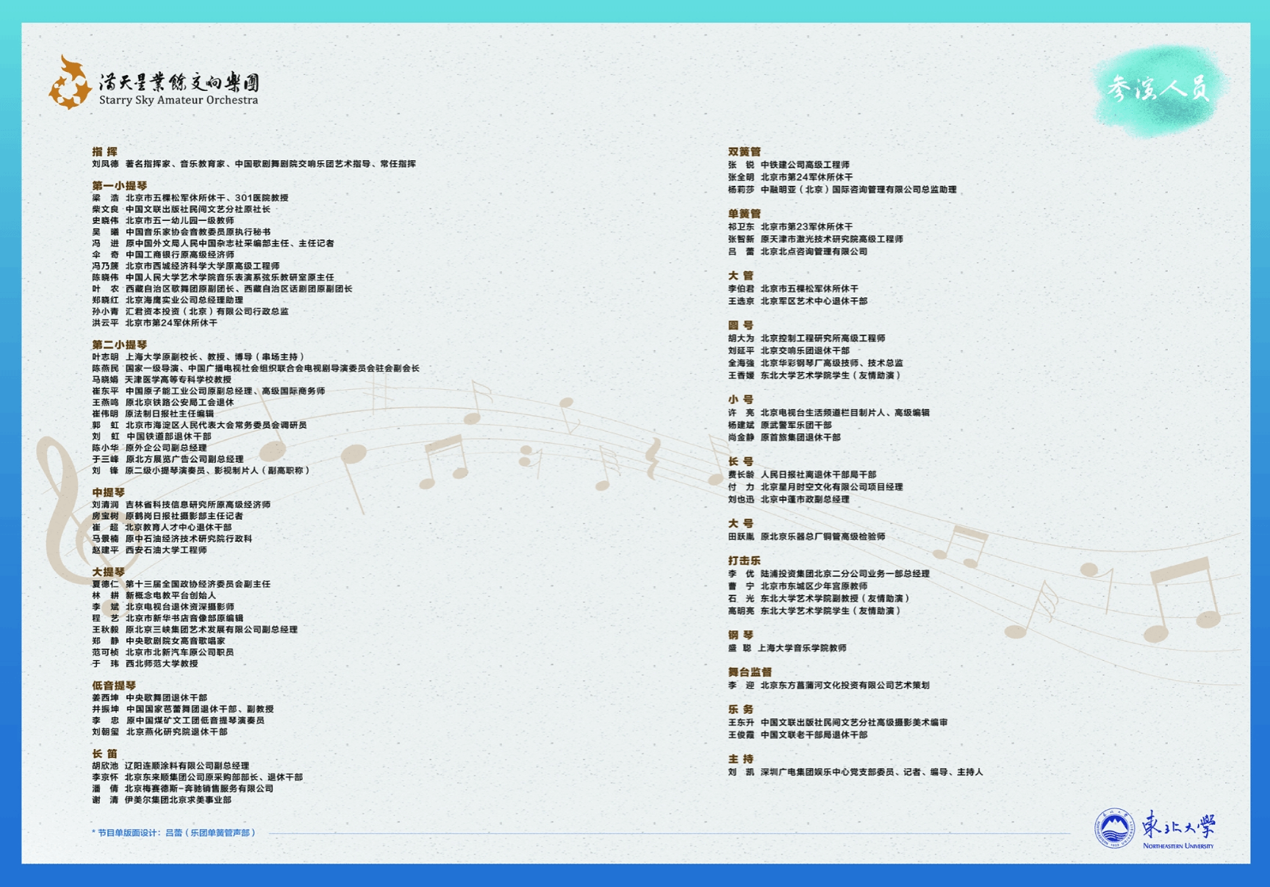
Task: Click the 舞台监督 section heading
Action: [x=750, y=672]
